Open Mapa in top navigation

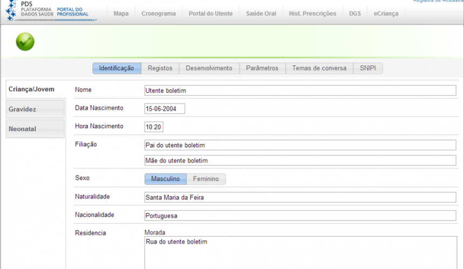[121, 13]
